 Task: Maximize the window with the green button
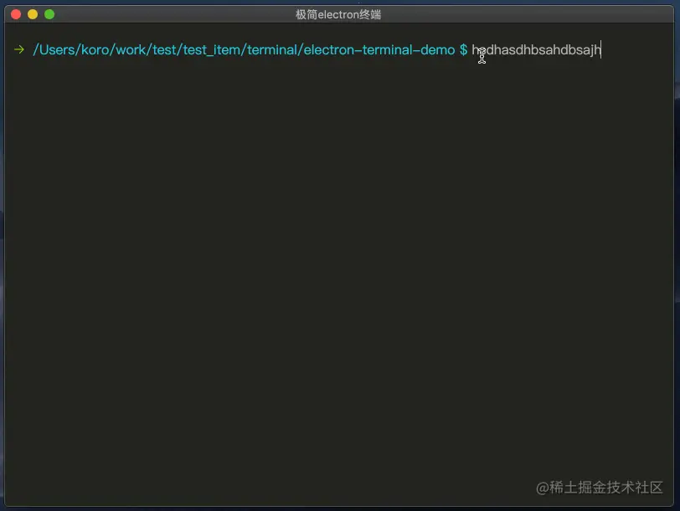point(49,14)
